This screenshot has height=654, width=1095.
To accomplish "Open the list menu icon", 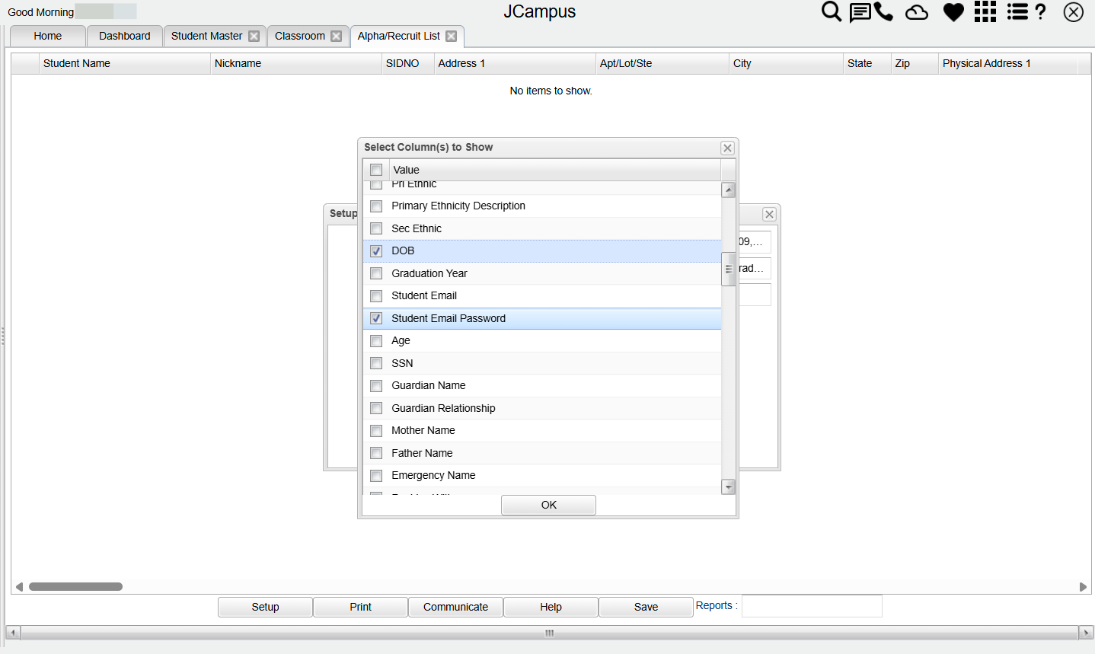I will click(1017, 11).
